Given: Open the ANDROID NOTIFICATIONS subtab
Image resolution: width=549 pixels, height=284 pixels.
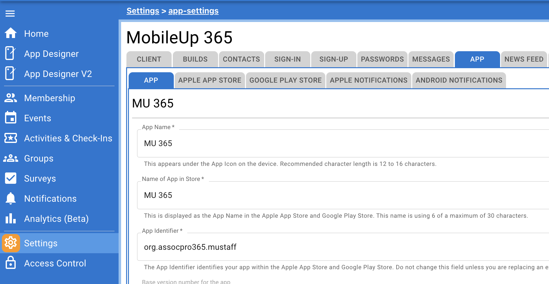Looking at the screenshot, I should click(x=458, y=80).
